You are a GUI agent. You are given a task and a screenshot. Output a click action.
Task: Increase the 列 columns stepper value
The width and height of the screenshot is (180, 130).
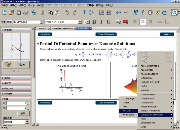point(28,107)
